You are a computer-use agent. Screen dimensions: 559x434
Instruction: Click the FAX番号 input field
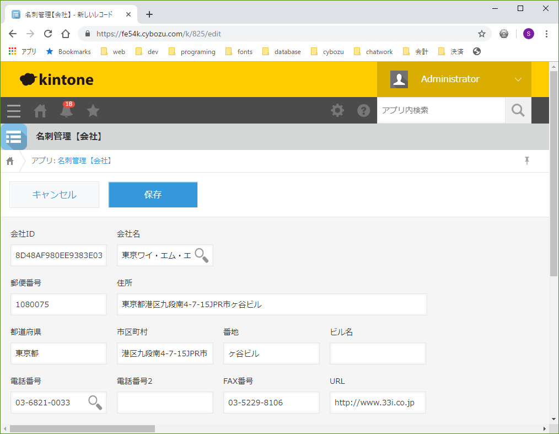click(x=271, y=403)
